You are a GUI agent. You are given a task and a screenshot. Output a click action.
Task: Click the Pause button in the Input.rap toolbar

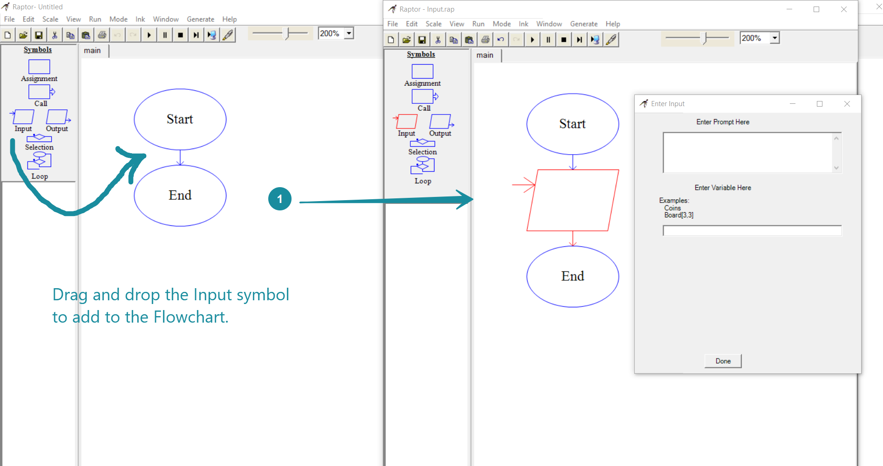548,40
